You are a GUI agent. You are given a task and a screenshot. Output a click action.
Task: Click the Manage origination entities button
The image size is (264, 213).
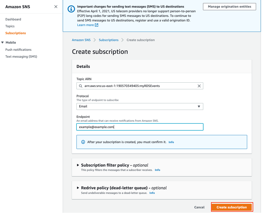[229, 7]
